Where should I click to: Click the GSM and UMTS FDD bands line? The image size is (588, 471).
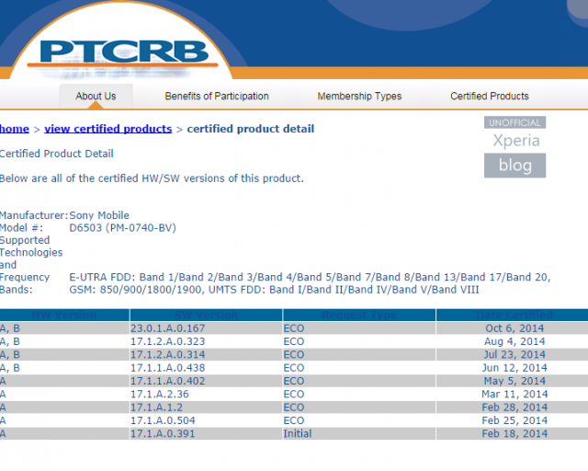(274, 290)
